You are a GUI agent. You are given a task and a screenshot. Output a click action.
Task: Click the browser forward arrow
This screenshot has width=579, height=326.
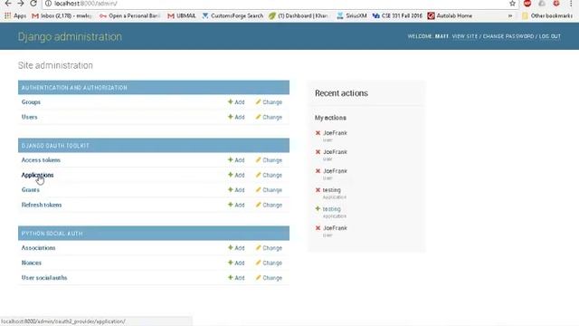tap(20, 4)
